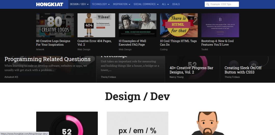Expand the Design / Dev dropdown chevron
The width and height of the screenshot is (275, 135).
[x=88, y=4]
